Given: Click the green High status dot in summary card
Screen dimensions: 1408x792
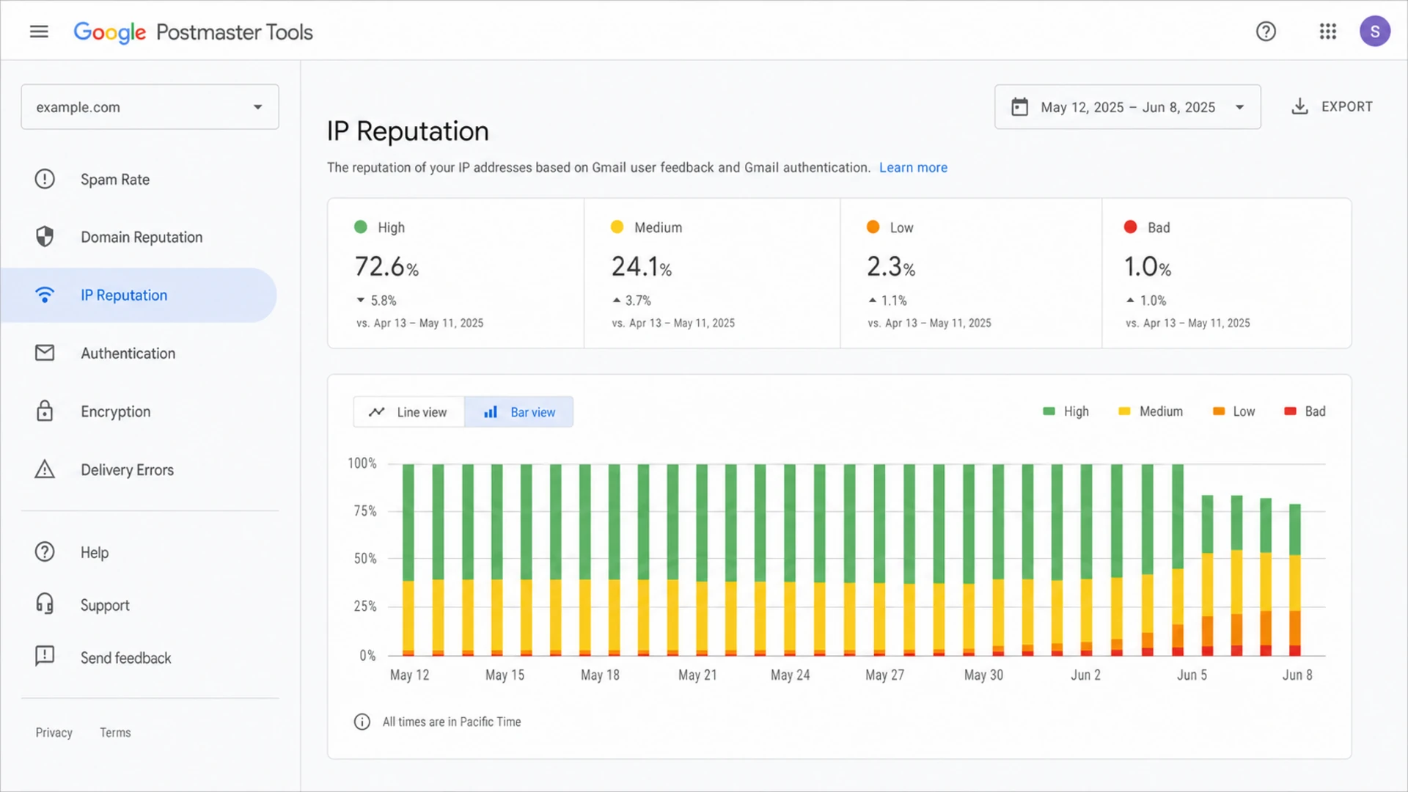Looking at the screenshot, I should (360, 227).
